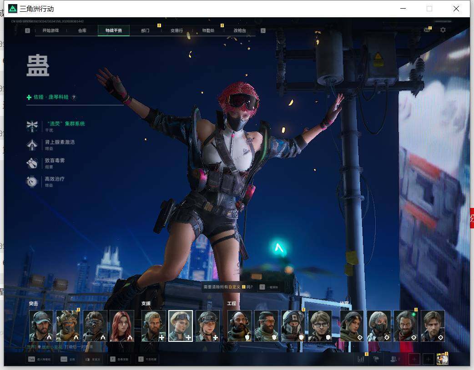
Task: Click gray plus squad slot
Action: tap(428, 359)
